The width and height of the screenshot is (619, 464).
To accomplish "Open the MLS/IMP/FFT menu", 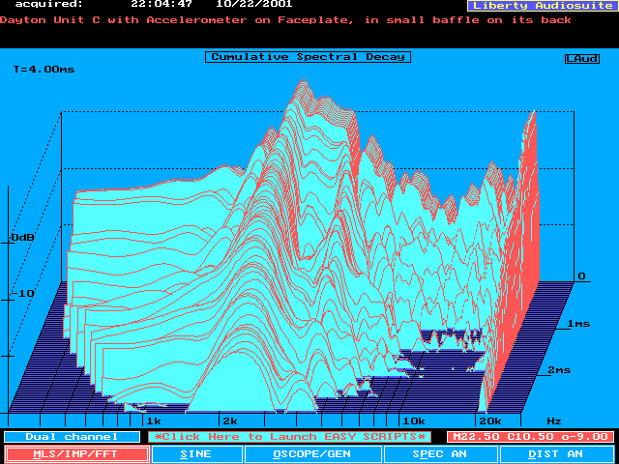I will coord(76,453).
